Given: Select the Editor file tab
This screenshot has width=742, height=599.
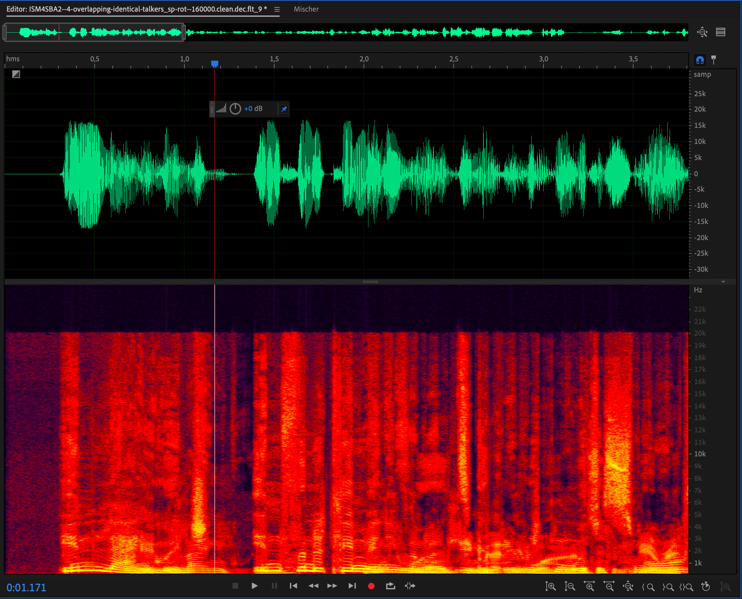Looking at the screenshot, I should tap(136, 9).
